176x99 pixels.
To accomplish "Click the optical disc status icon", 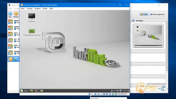I will (x=92, y=94).
